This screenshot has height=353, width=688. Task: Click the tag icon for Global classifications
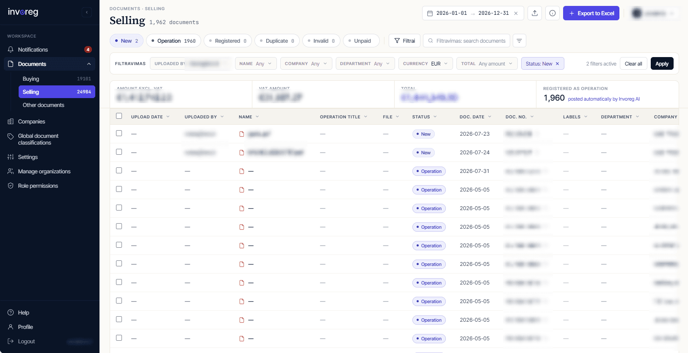[x=11, y=136]
